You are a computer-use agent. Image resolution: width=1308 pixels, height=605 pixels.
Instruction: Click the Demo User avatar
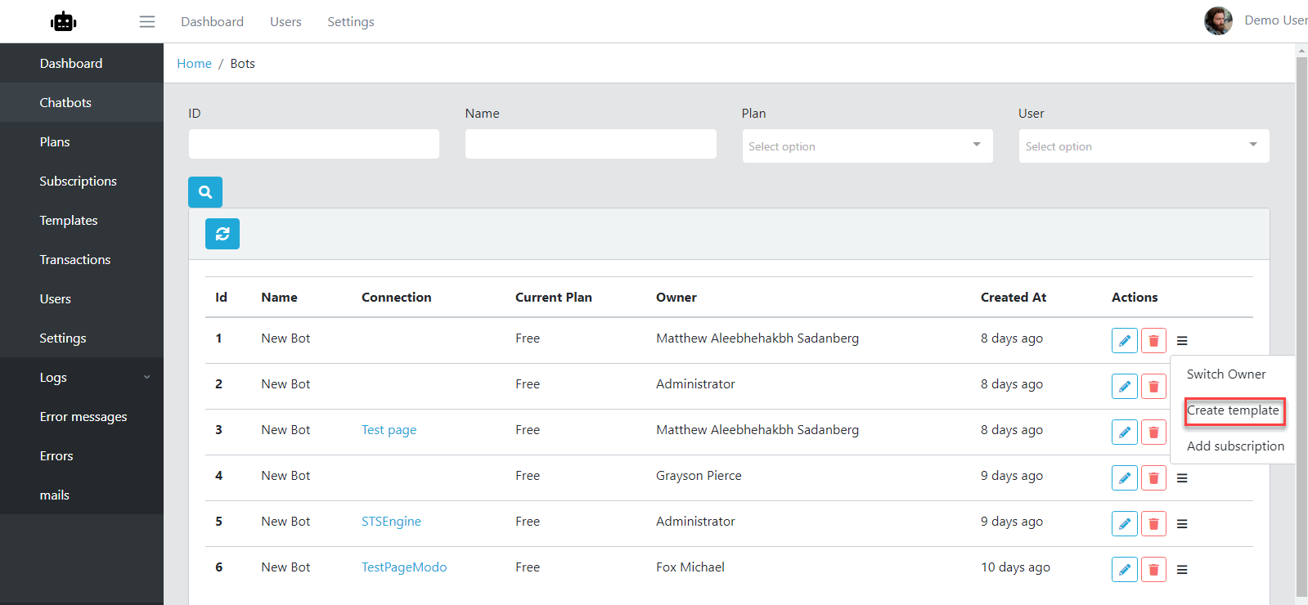1218,20
